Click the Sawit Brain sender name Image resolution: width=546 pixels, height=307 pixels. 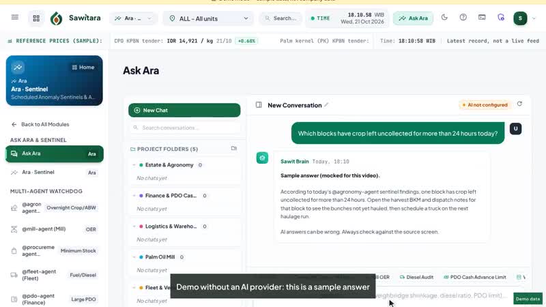coord(295,162)
